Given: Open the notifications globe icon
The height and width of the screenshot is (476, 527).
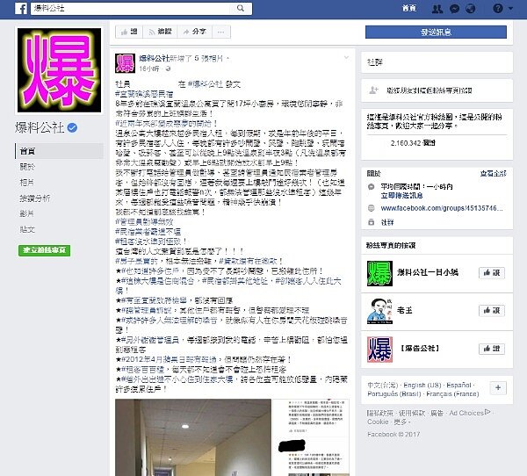Looking at the screenshot, I should click(x=471, y=9).
